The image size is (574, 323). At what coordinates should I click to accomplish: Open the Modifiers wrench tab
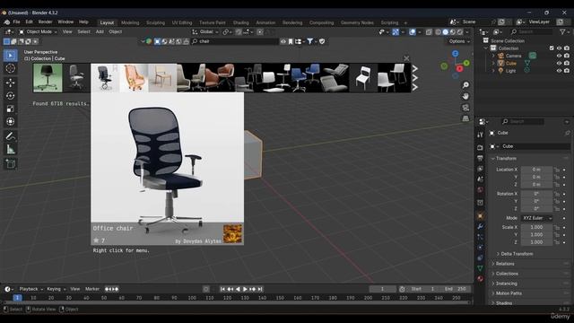(x=481, y=226)
